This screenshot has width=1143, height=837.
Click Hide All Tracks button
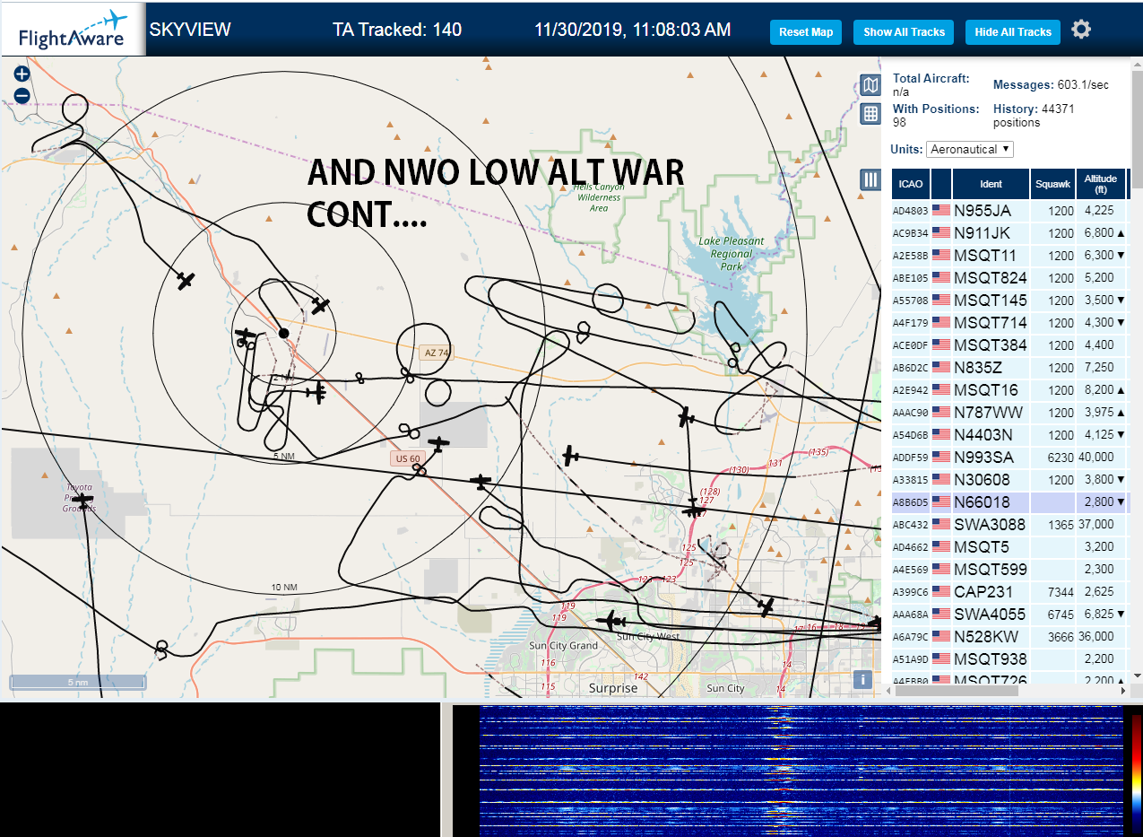1013,32
